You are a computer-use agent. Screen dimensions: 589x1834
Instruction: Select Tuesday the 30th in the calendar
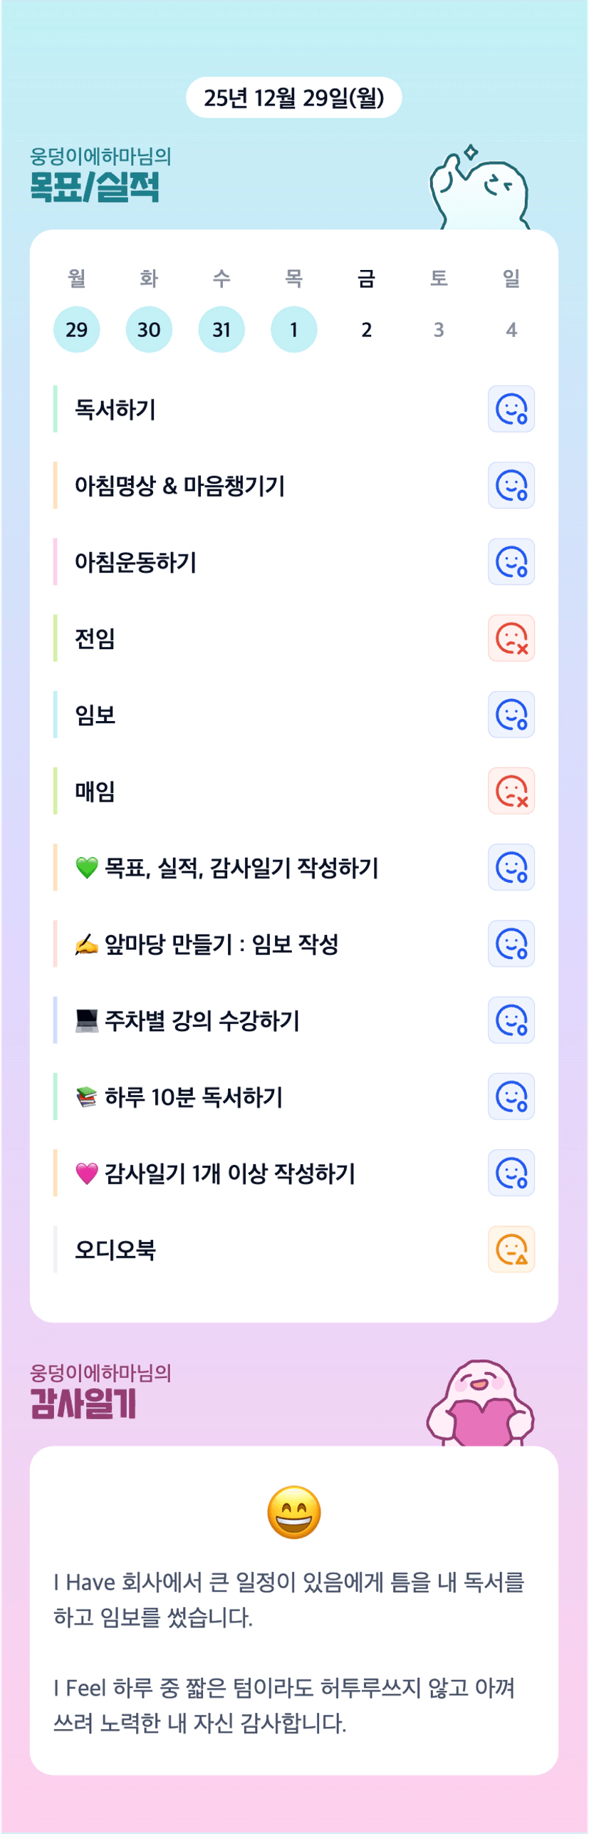click(149, 329)
